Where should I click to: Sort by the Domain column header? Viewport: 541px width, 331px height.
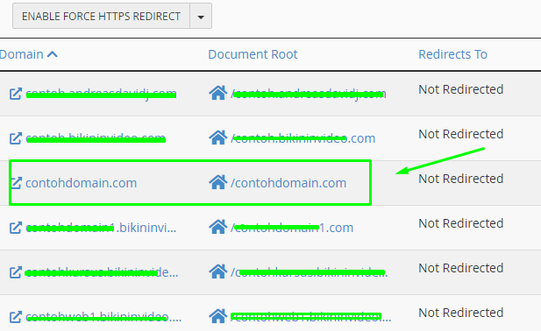tap(28, 54)
